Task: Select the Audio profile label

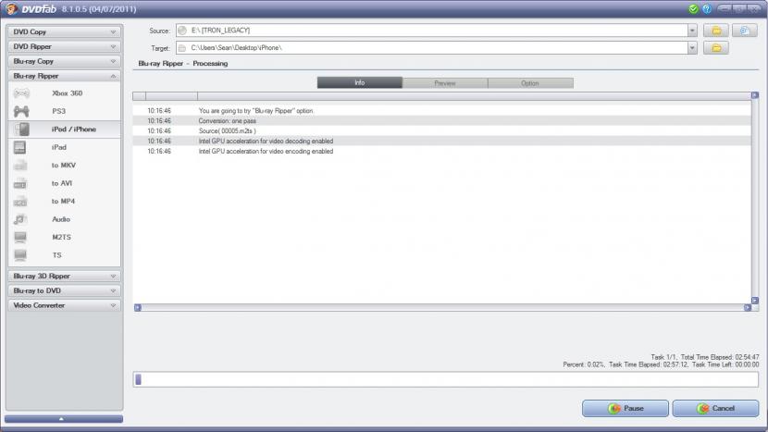Action: click(x=61, y=219)
